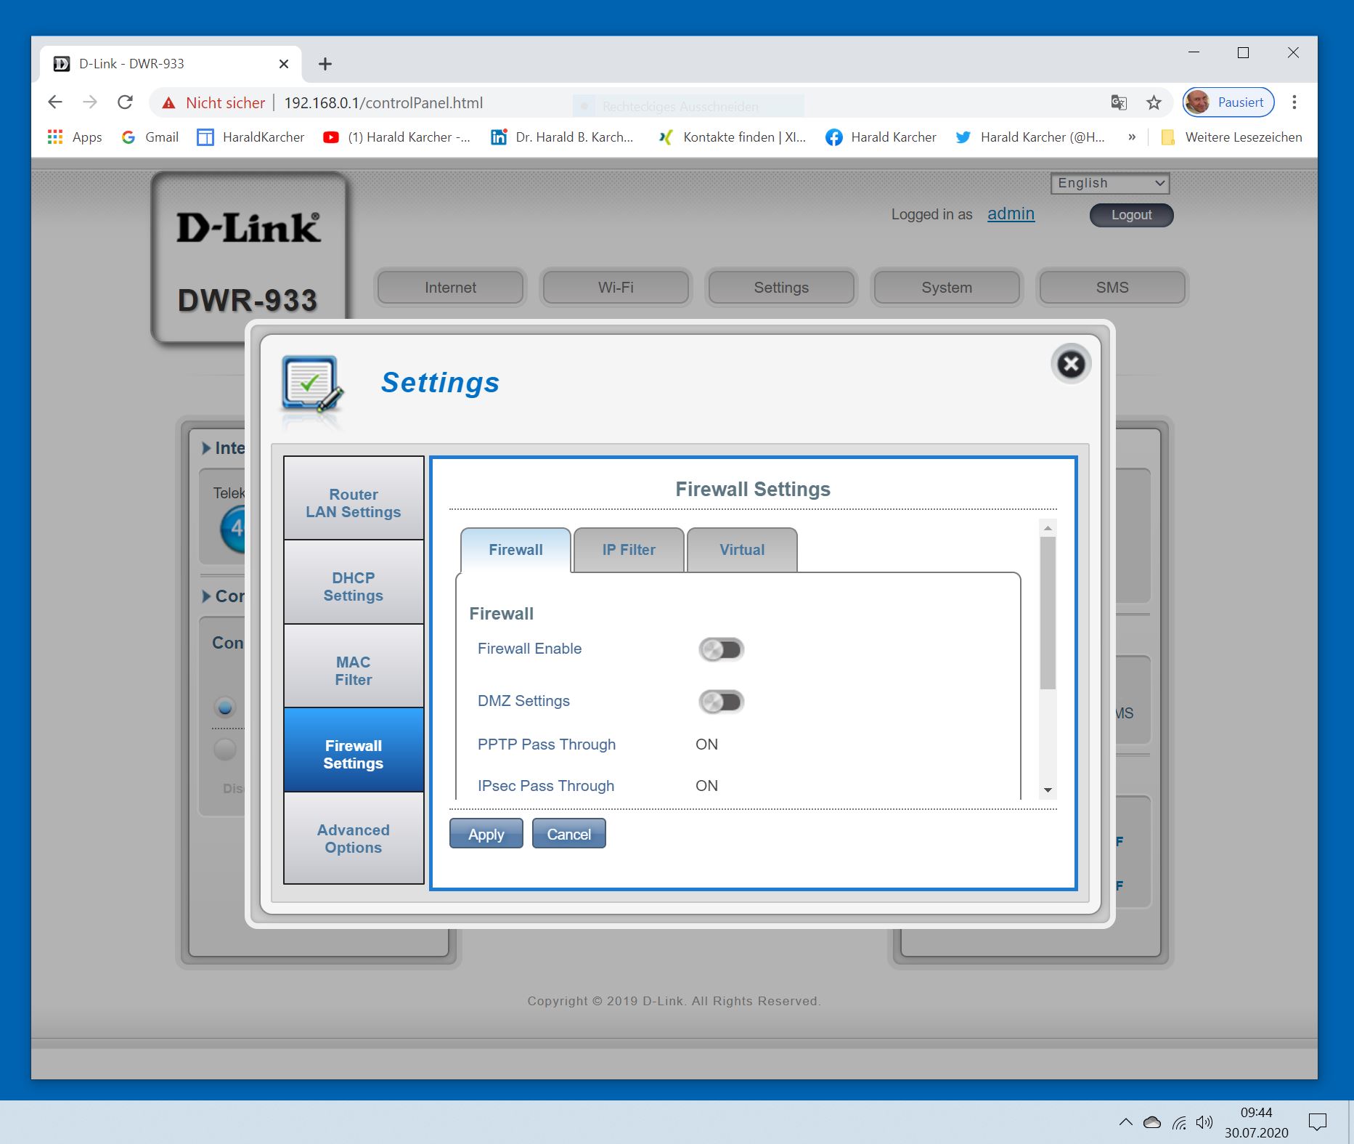
Task: Click the OneDrive cloud tray icon
Action: click(x=1152, y=1123)
